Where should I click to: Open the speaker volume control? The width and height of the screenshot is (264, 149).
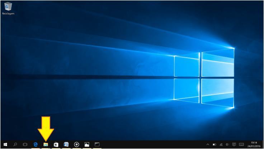pos(227,144)
